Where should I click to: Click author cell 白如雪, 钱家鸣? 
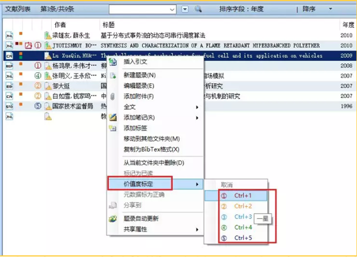pyautogui.click(x=74, y=96)
